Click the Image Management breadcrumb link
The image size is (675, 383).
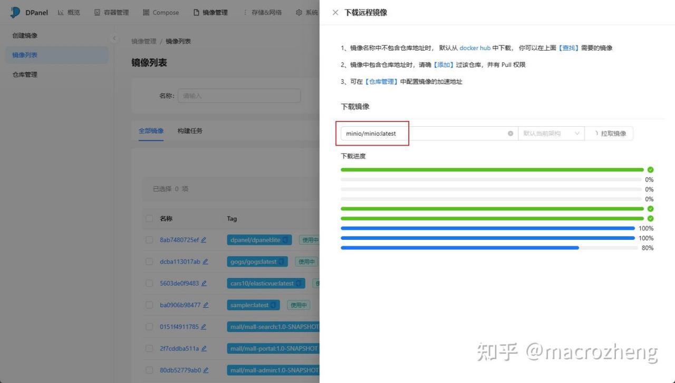click(144, 41)
